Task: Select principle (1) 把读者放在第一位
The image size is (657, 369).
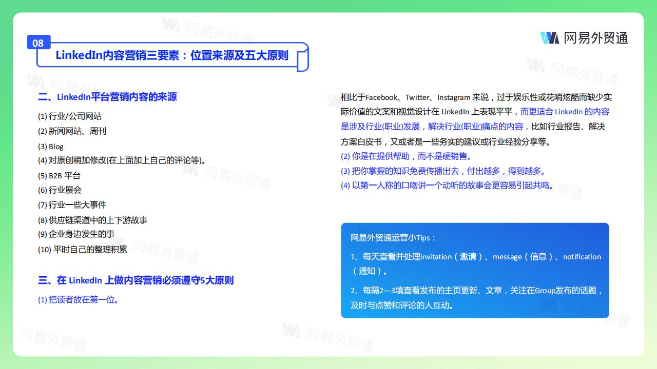Action: 79,300
